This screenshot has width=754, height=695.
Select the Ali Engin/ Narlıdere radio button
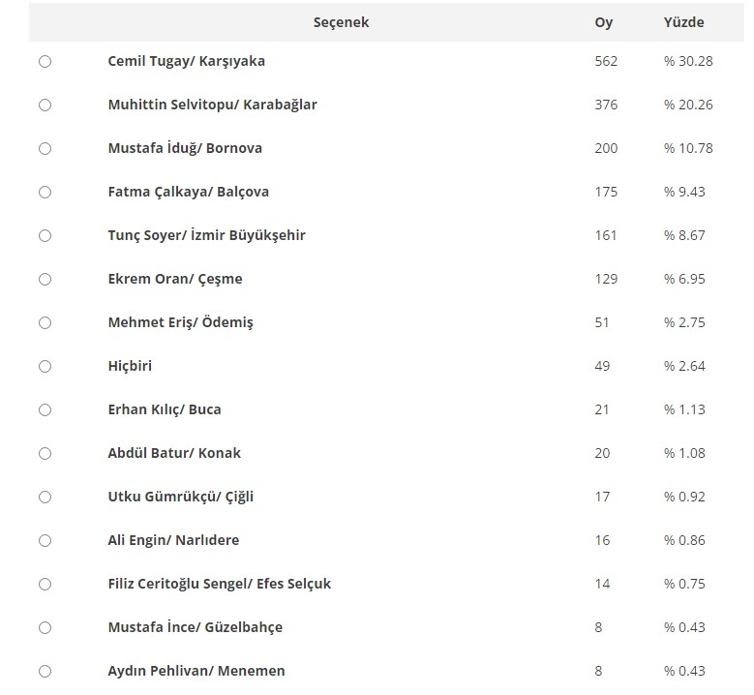[45, 541]
